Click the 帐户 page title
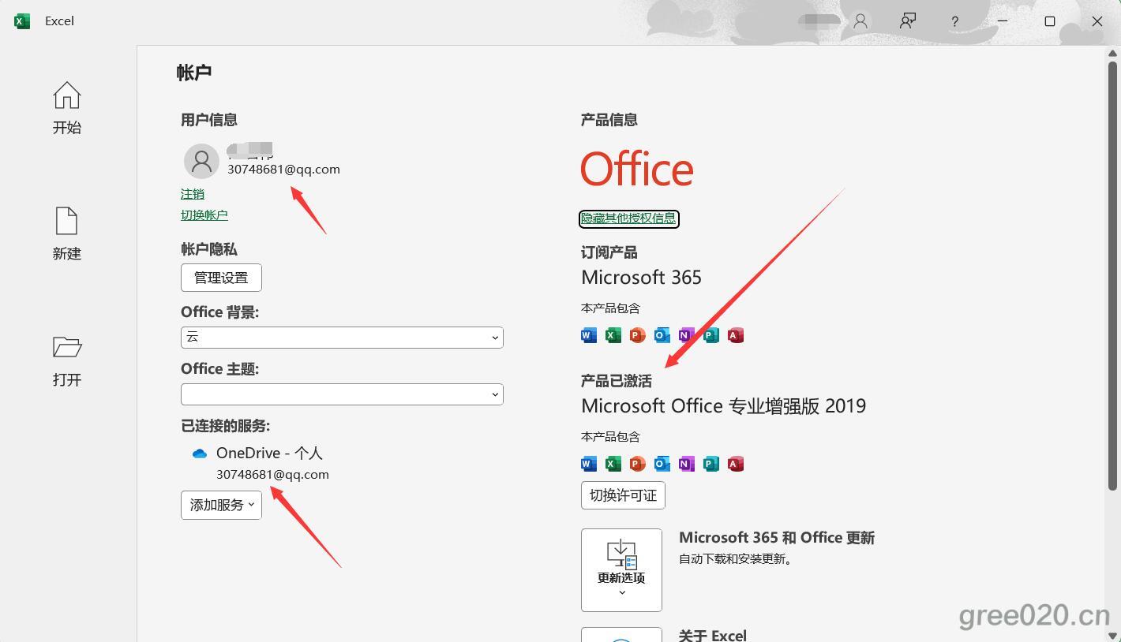The width and height of the screenshot is (1121, 642). tap(194, 73)
